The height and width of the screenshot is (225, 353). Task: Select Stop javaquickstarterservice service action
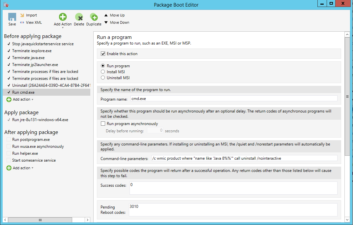(x=43, y=44)
